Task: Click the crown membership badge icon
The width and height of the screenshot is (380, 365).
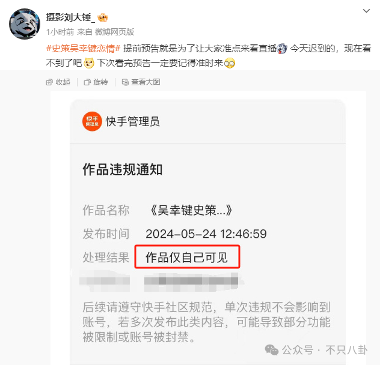Action: [102, 17]
